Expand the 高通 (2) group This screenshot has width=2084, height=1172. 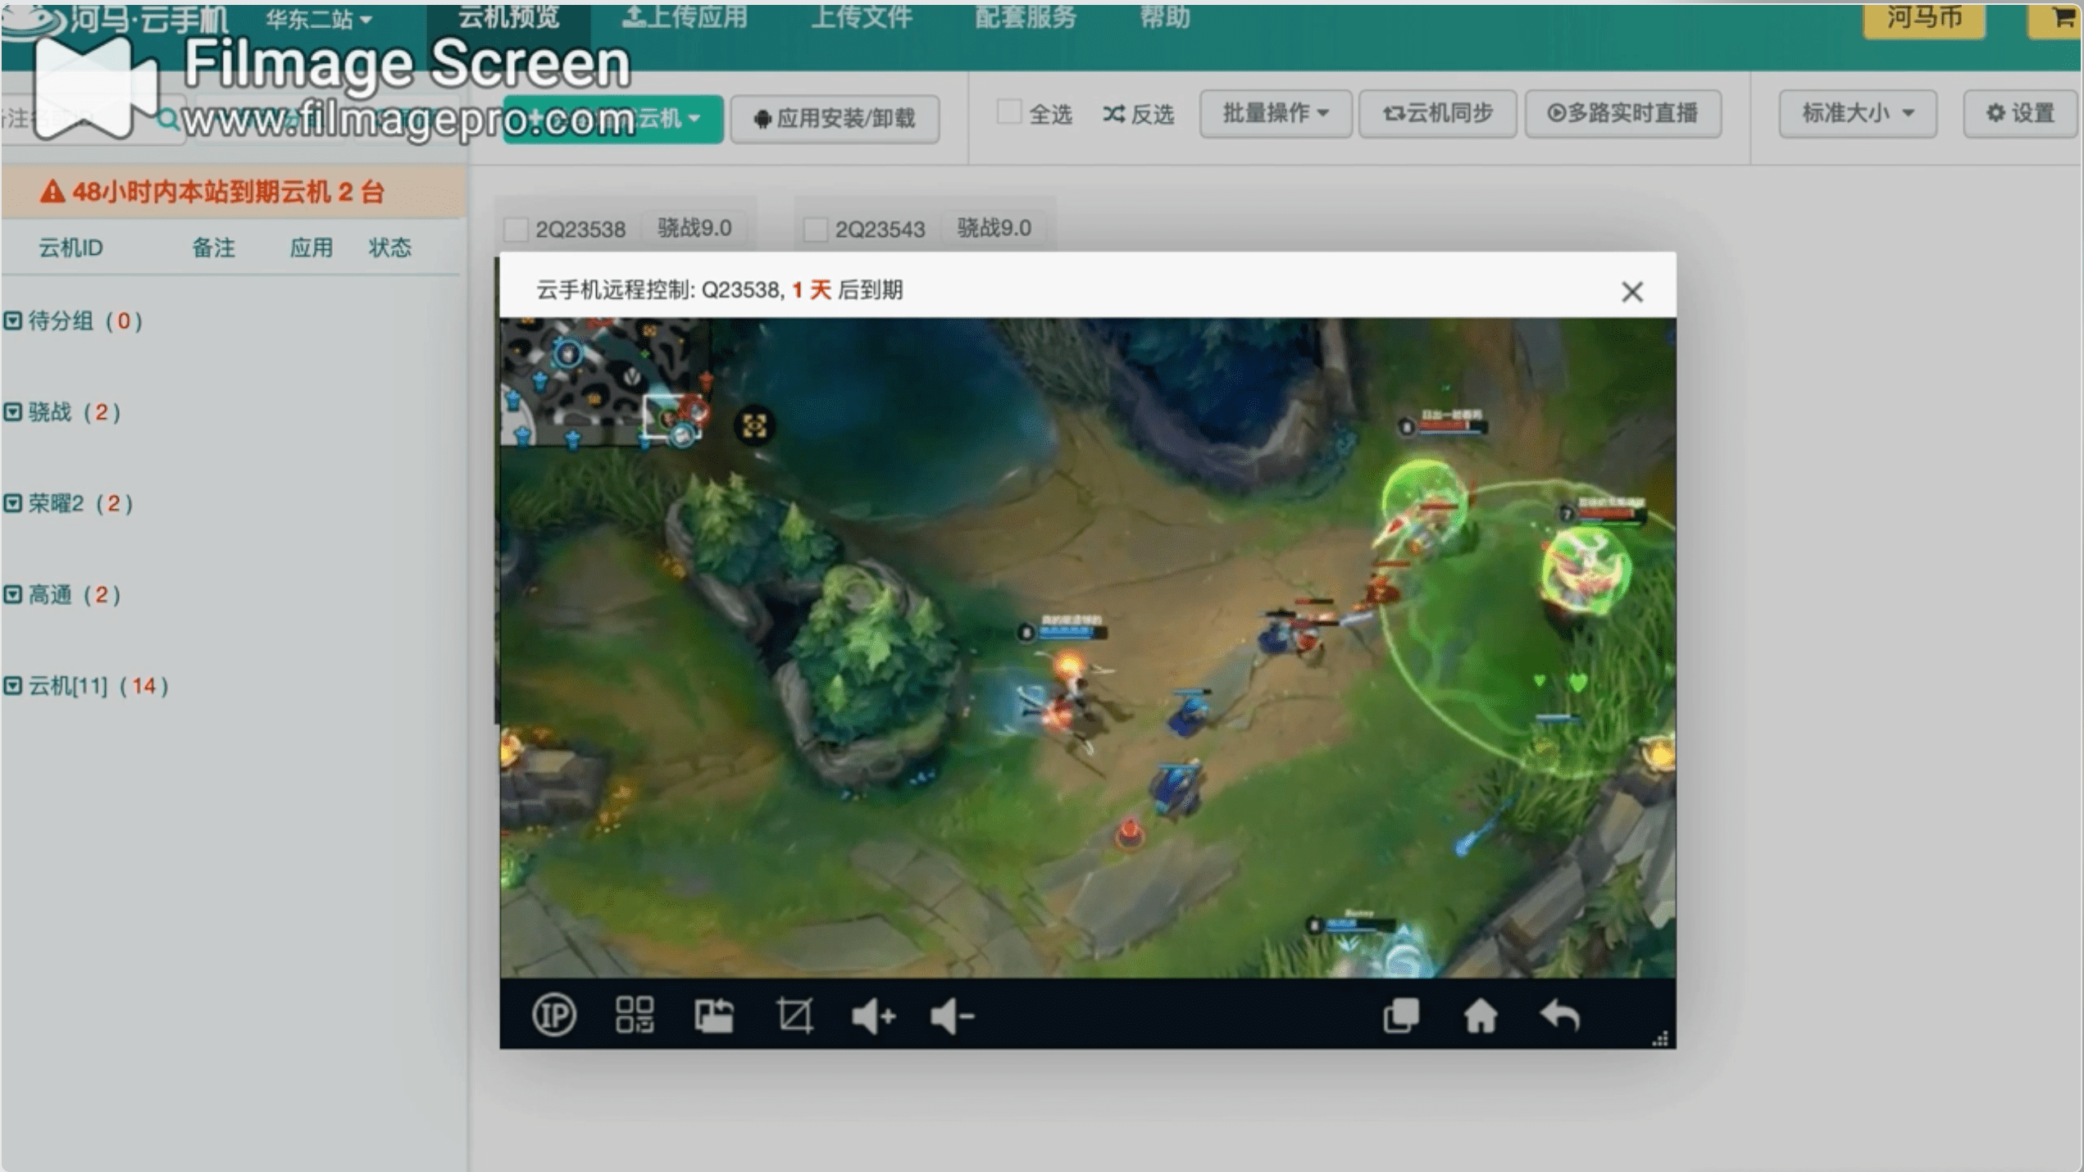(63, 593)
